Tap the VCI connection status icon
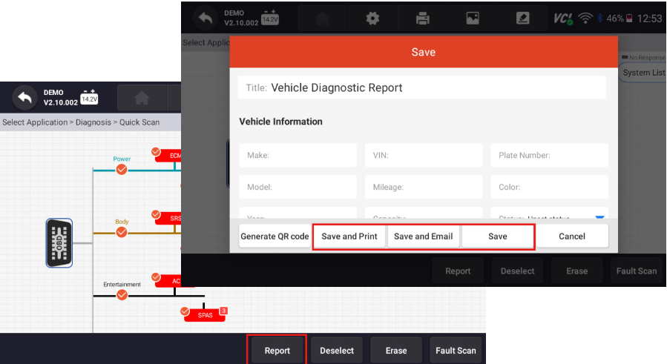 pos(563,19)
